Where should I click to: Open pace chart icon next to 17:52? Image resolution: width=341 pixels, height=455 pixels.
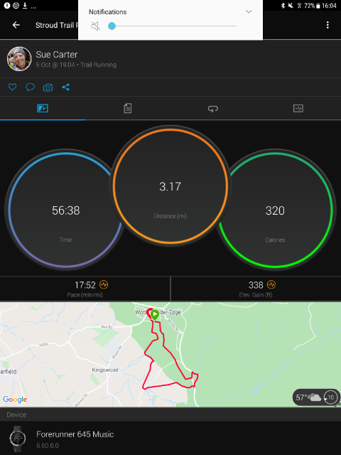point(104,284)
